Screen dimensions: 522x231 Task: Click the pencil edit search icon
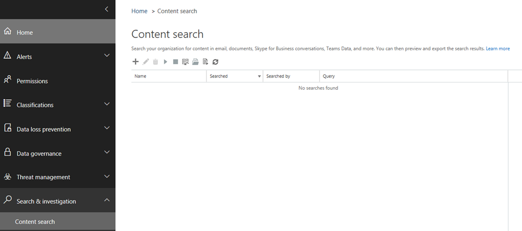146,62
